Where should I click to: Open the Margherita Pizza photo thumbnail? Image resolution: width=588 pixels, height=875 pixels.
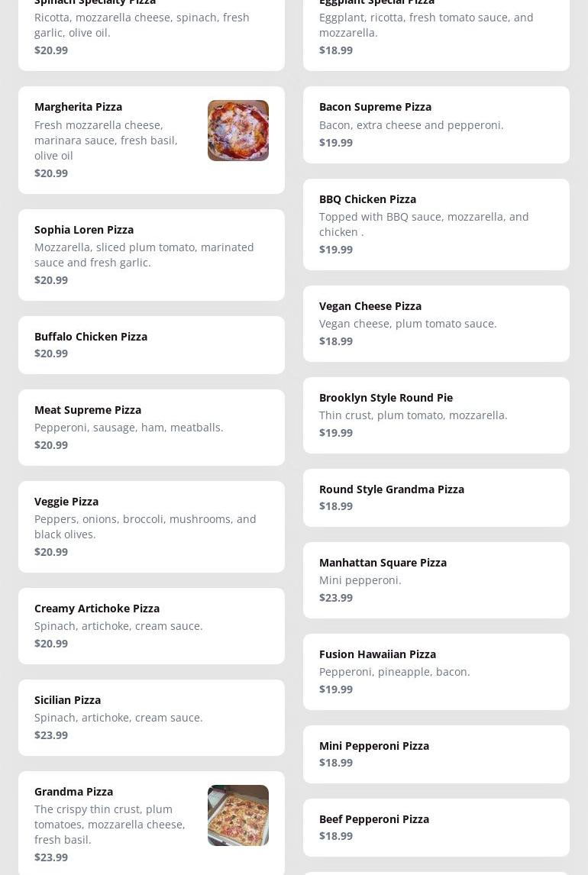point(237,131)
